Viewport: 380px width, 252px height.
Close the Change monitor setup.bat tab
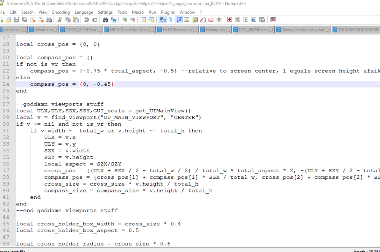[328, 30]
